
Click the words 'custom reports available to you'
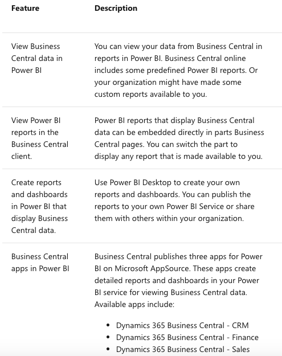150,94
